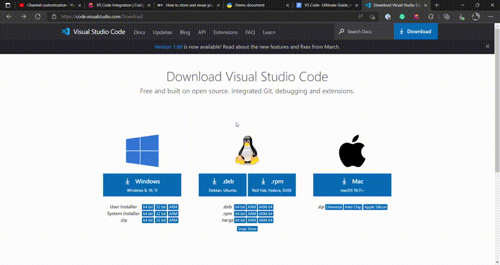Open a new tab with plus icon
The image size is (500, 265).
click(x=437, y=5)
